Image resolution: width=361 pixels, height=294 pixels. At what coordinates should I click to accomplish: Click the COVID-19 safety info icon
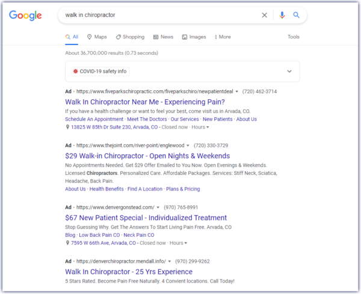click(75, 72)
